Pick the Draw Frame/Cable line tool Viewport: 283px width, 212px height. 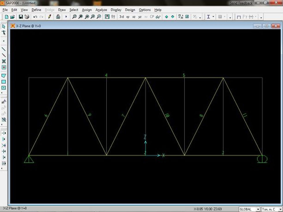[3, 49]
